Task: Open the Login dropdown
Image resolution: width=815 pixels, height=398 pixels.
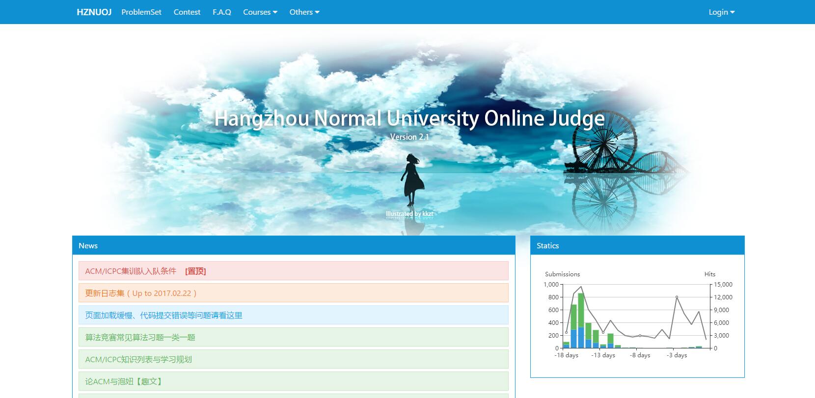Action: [x=722, y=12]
